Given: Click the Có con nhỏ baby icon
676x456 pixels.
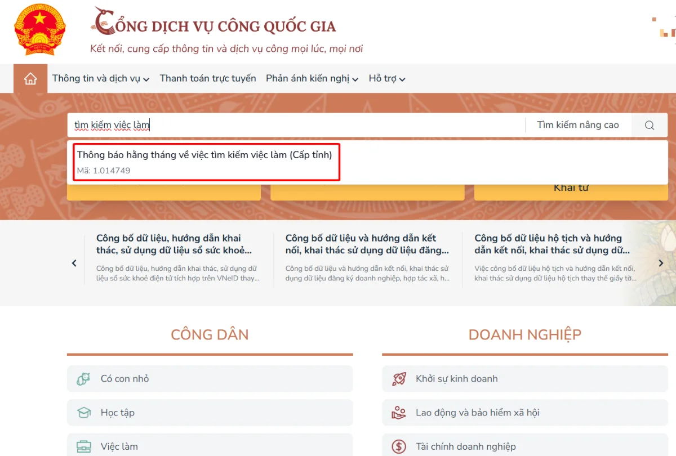Looking at the screenshot, I should point(83,379).
